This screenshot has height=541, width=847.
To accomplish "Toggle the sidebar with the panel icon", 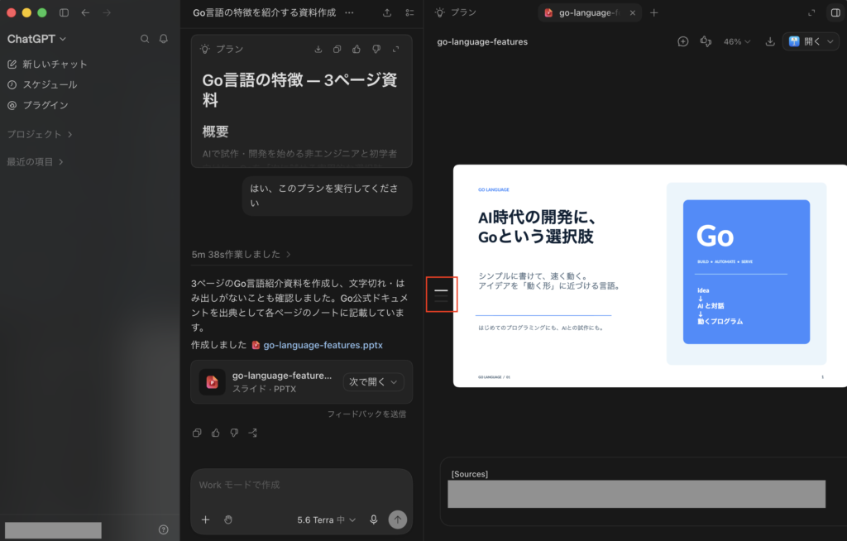I will tap(64, 12).
